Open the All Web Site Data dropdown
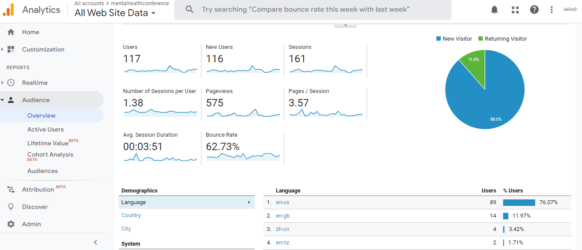Viewport: 582px width, 250px height. (115, 13)
